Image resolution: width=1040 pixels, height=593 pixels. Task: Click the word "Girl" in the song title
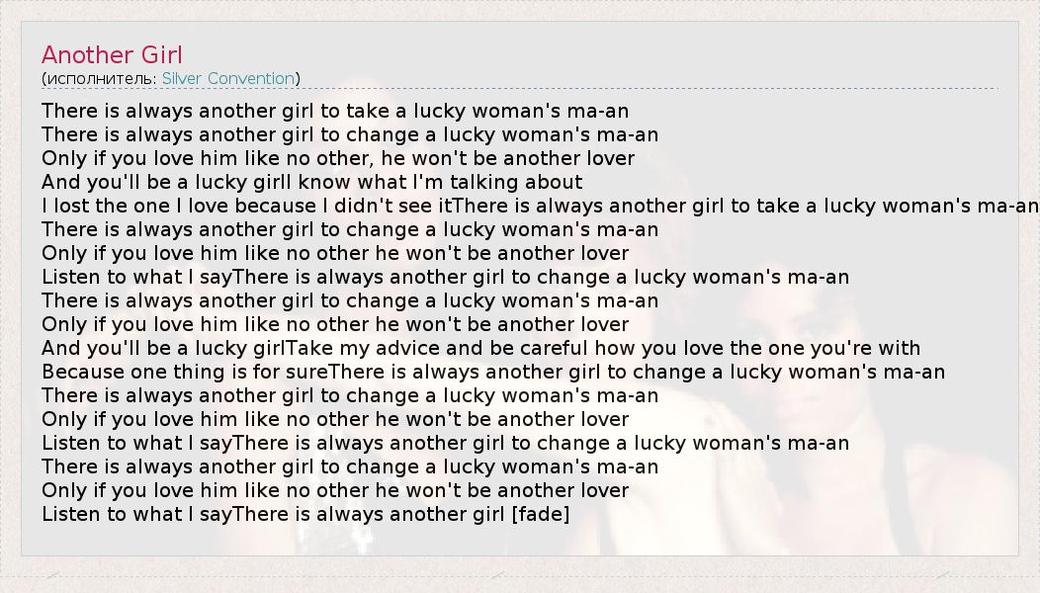[160, 55]
